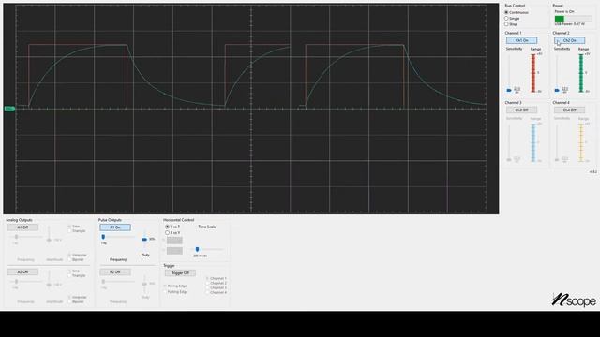Click the Time Scale slider handle
This screenshot has height=337, width=600.
[x=198, y=249]
